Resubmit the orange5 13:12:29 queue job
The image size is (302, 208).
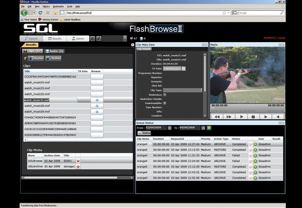255,166
